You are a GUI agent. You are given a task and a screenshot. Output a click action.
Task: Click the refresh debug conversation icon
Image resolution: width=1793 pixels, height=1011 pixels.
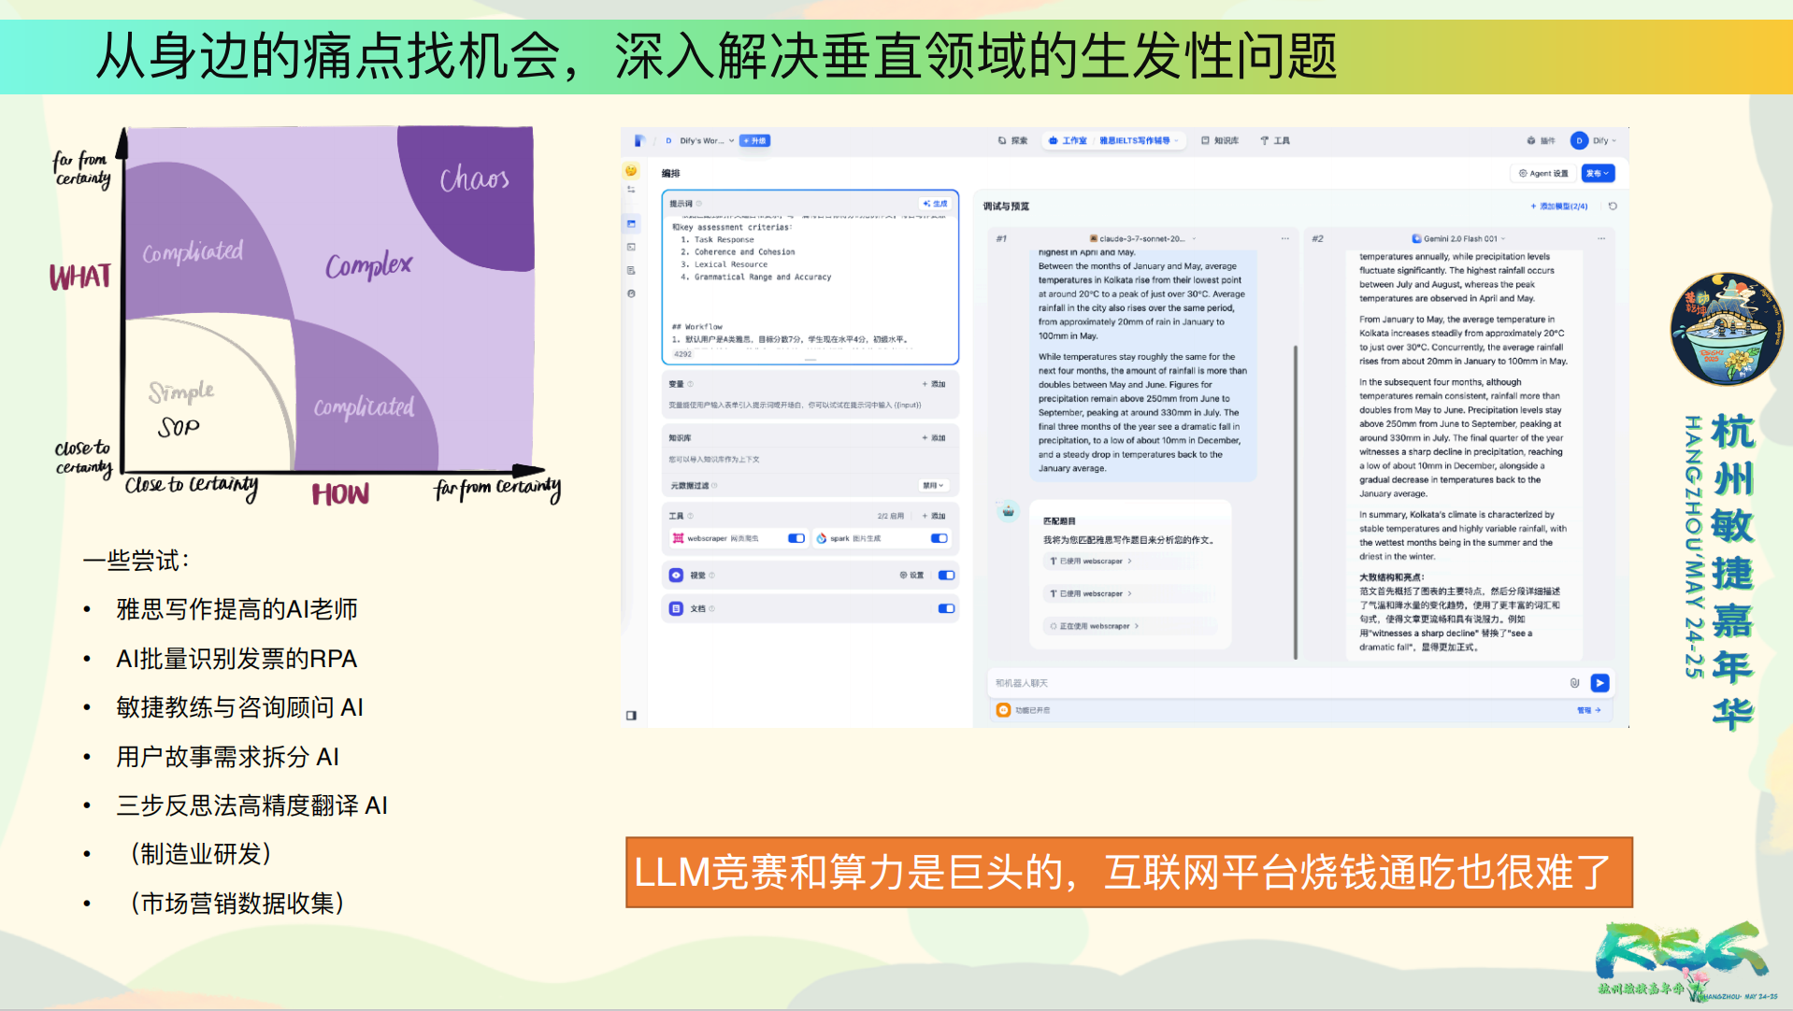pyautogui.click(x=1613, y=206)
